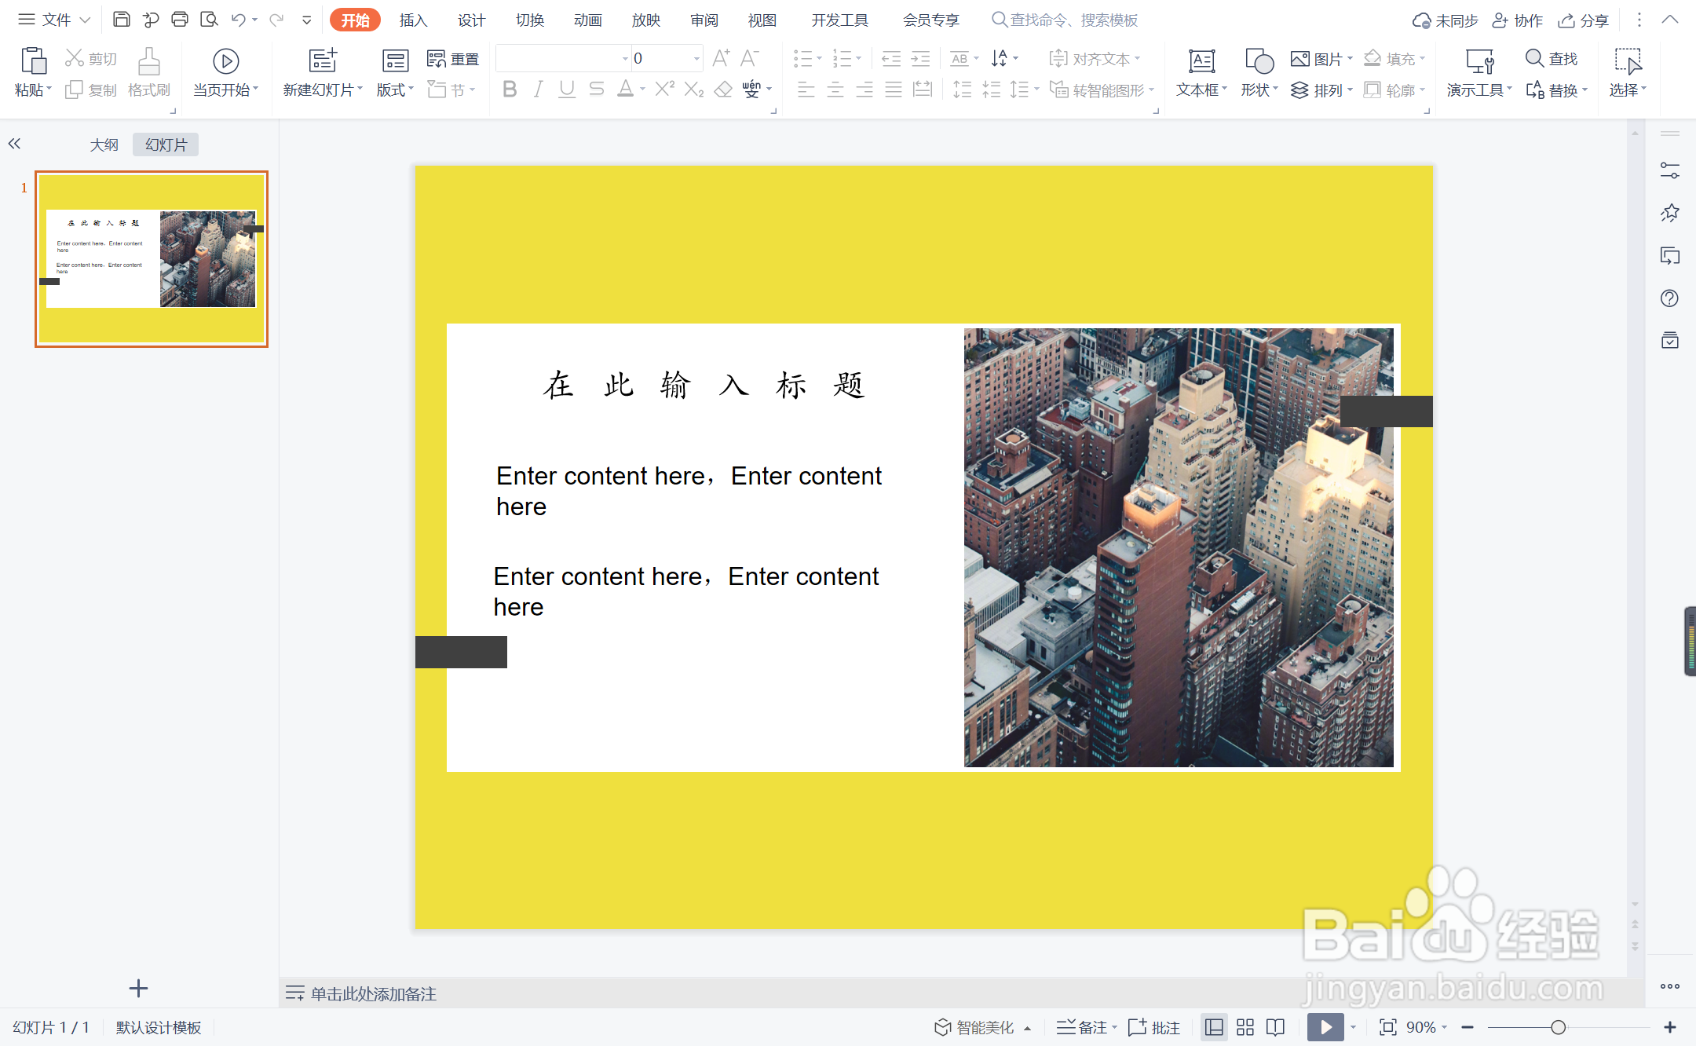Click the Share (分享) button
Screen dimensions: 1696x1046
(x=1584, y=20)
